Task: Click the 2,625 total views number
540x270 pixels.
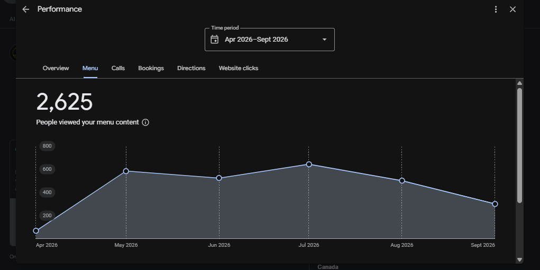Action: 65,102
